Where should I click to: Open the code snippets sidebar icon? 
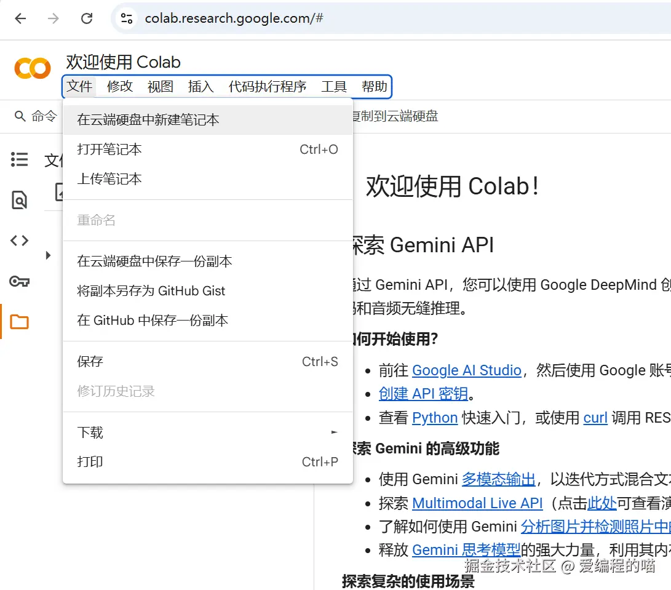click(x=19, y=241)
